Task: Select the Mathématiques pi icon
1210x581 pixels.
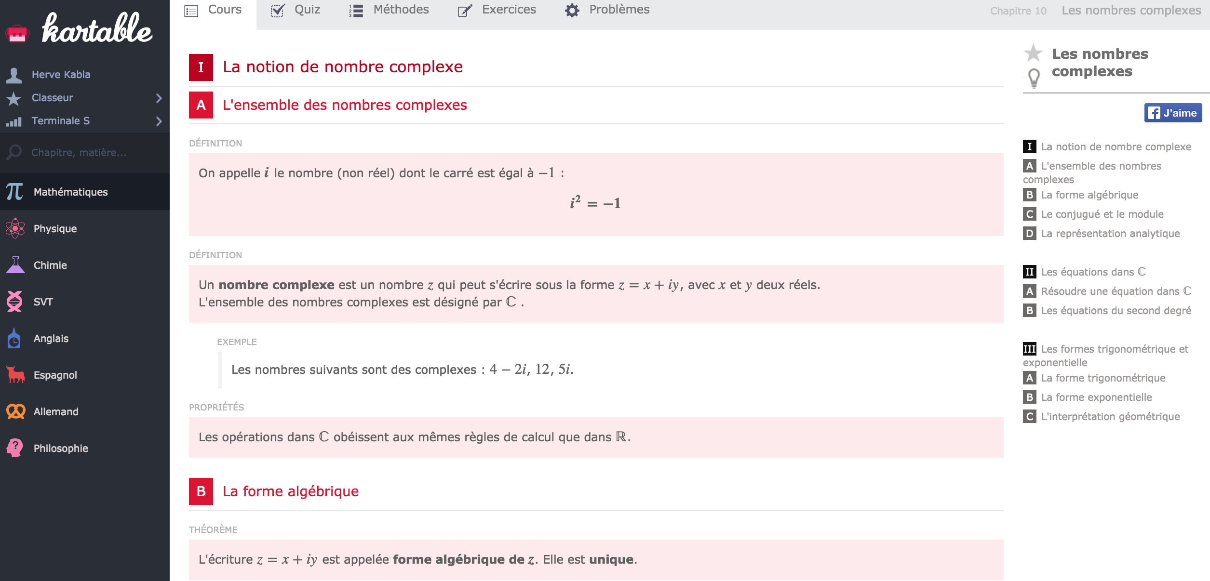Action: [x=14, y=192]
